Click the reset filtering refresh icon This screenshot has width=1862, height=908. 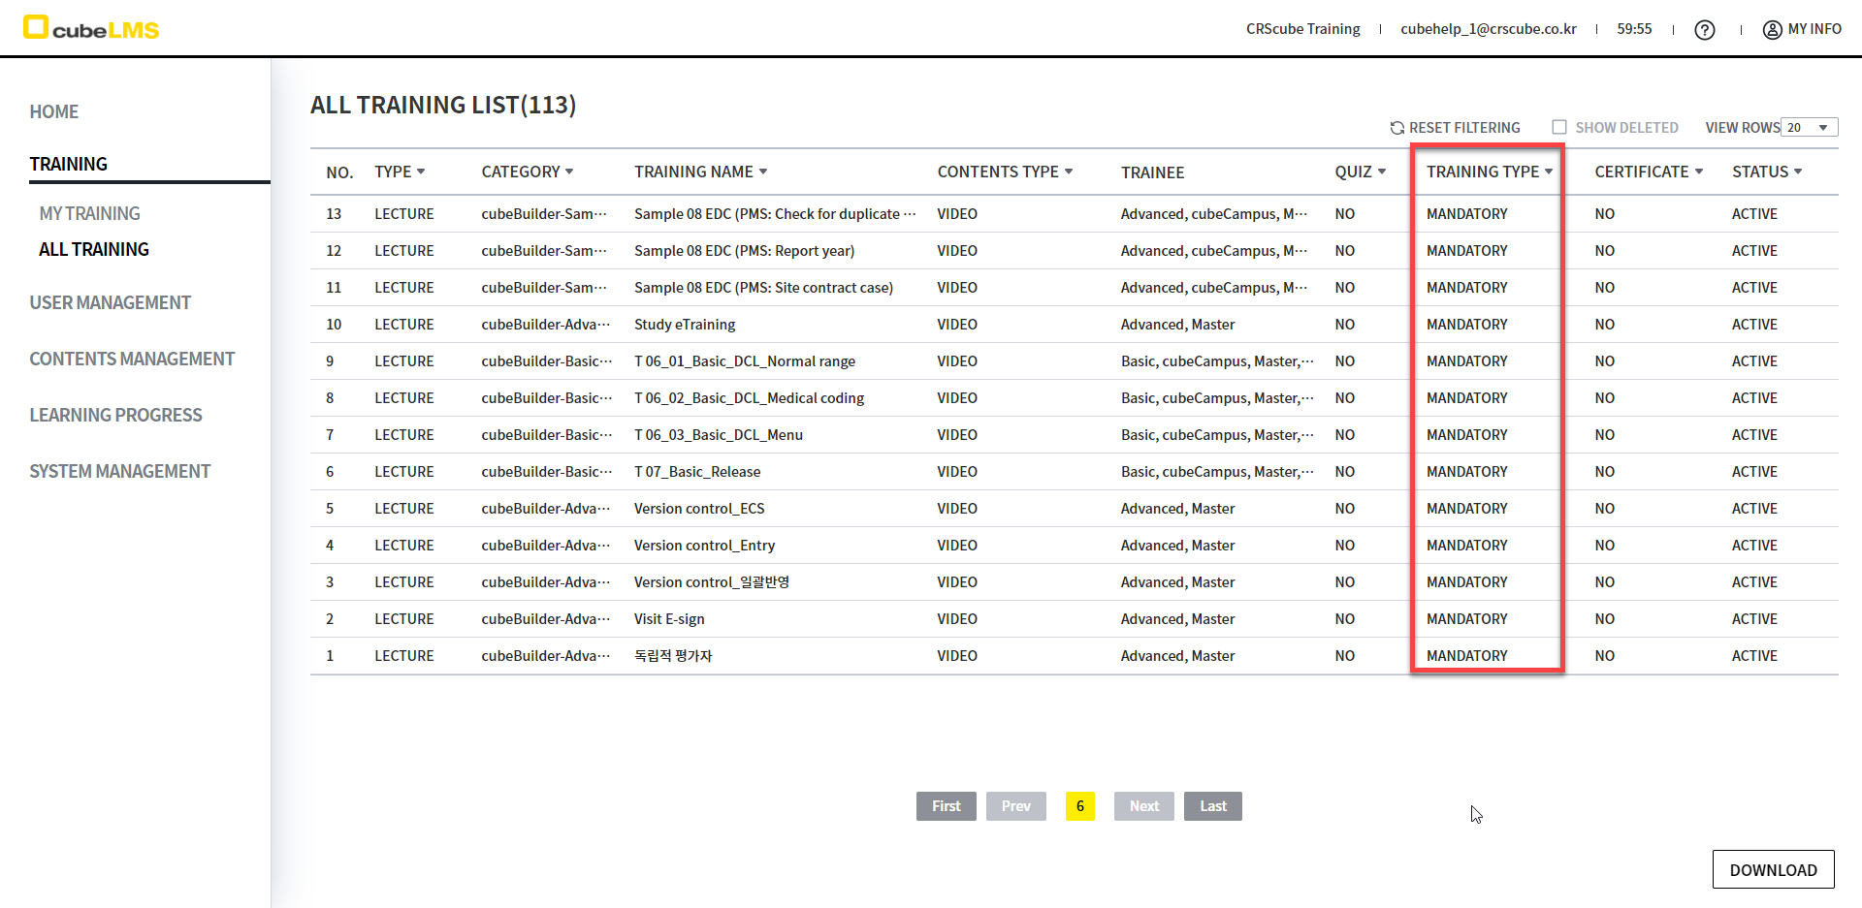[x=1396, y=128]
